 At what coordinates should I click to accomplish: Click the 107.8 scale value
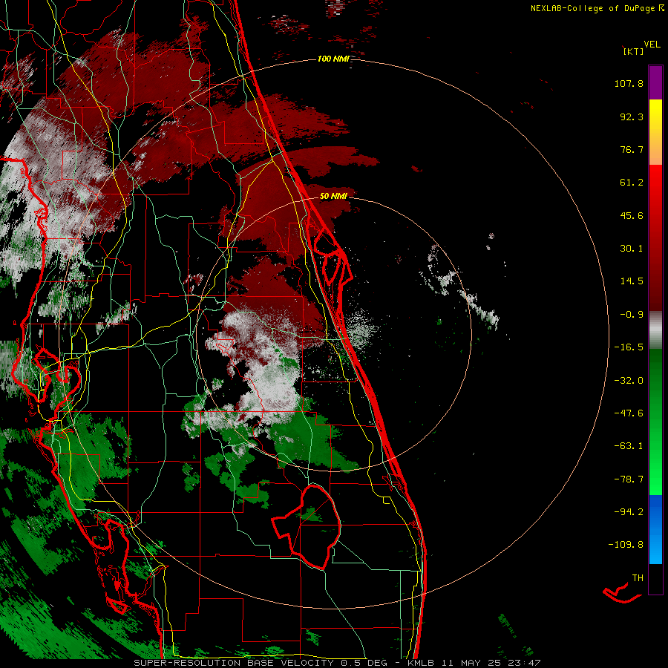629,83
